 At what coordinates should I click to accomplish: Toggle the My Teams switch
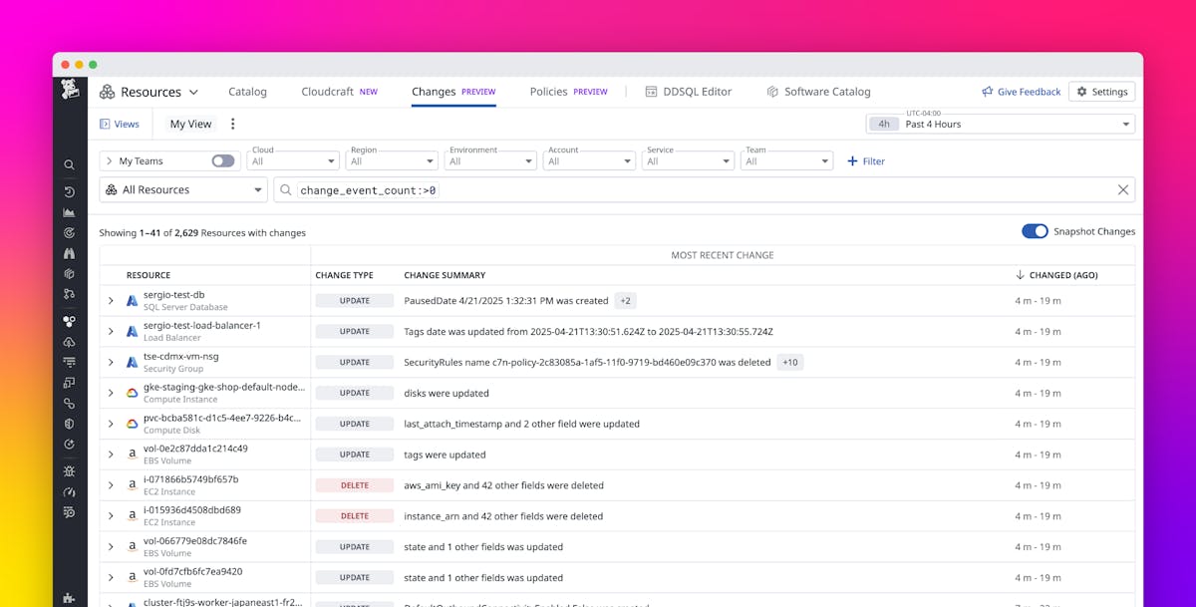[x=223, y=159]
